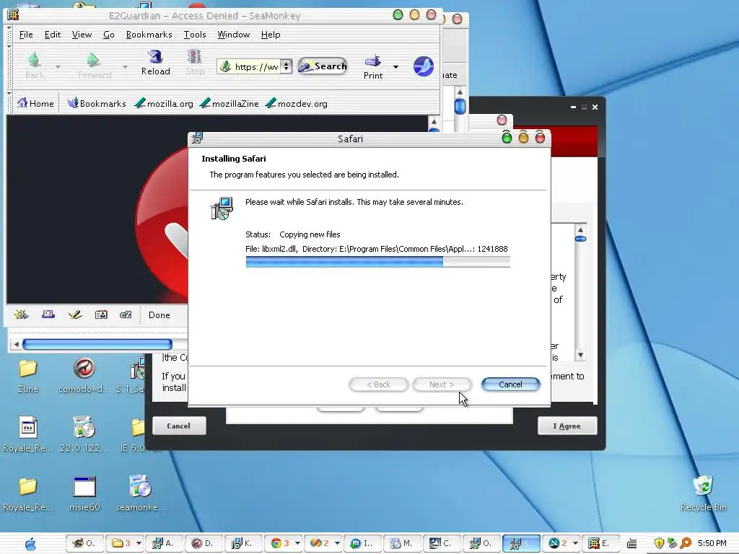Click the SeaMonkey horizontal scroll left arrow
739x554 pixels.
click(16, 344)
